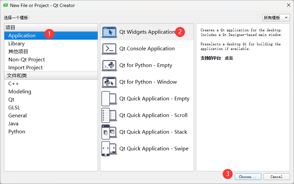Click the Qt Quick Application - Swipe icon
The image size is (294, 184).
[109, 149]
